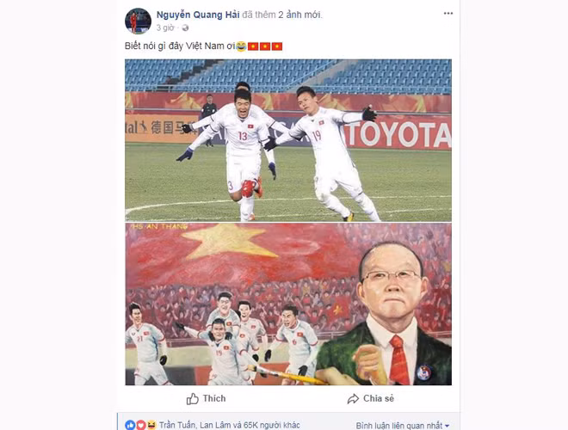Click the laughing emoji in post text

(241, 46)
